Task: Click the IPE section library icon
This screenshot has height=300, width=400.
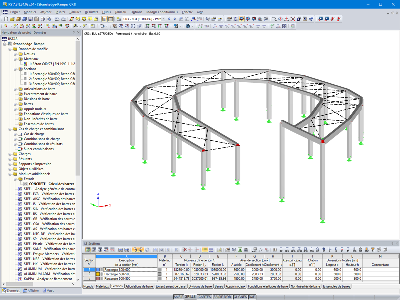Action: tap(281, 250)
